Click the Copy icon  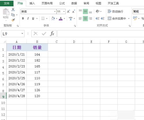[13, 15]
